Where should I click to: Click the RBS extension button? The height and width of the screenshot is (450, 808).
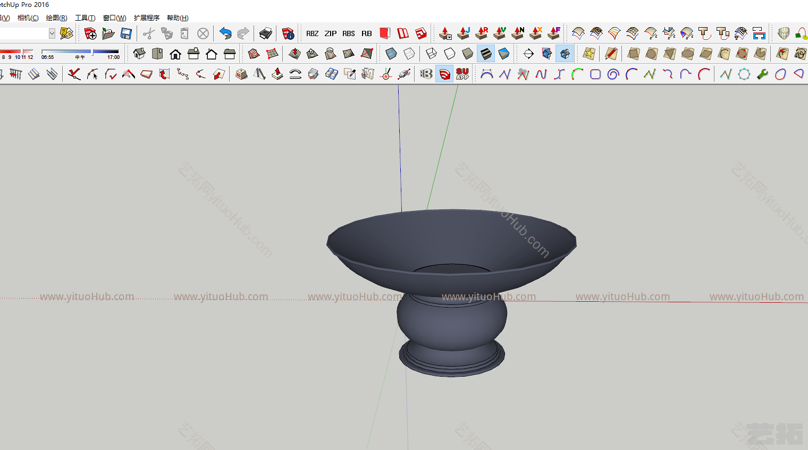tap(349, 33)
